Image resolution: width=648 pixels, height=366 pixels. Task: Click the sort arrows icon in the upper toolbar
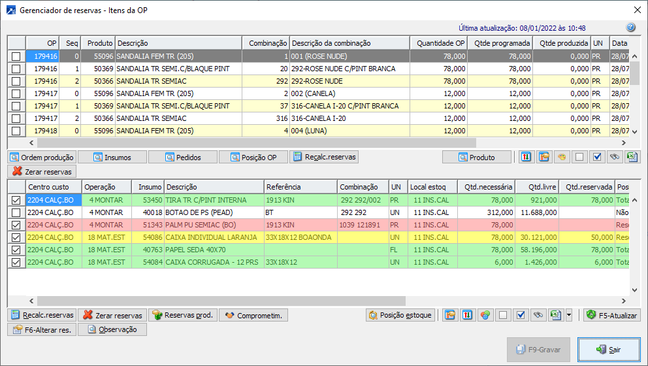(526, 157)
